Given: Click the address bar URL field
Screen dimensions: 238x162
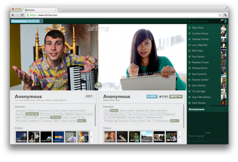Looking at the screenshot, I should pos(124,15).
